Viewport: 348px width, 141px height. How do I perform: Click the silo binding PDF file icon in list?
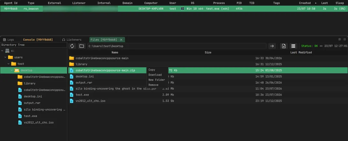tap(72, 89)
